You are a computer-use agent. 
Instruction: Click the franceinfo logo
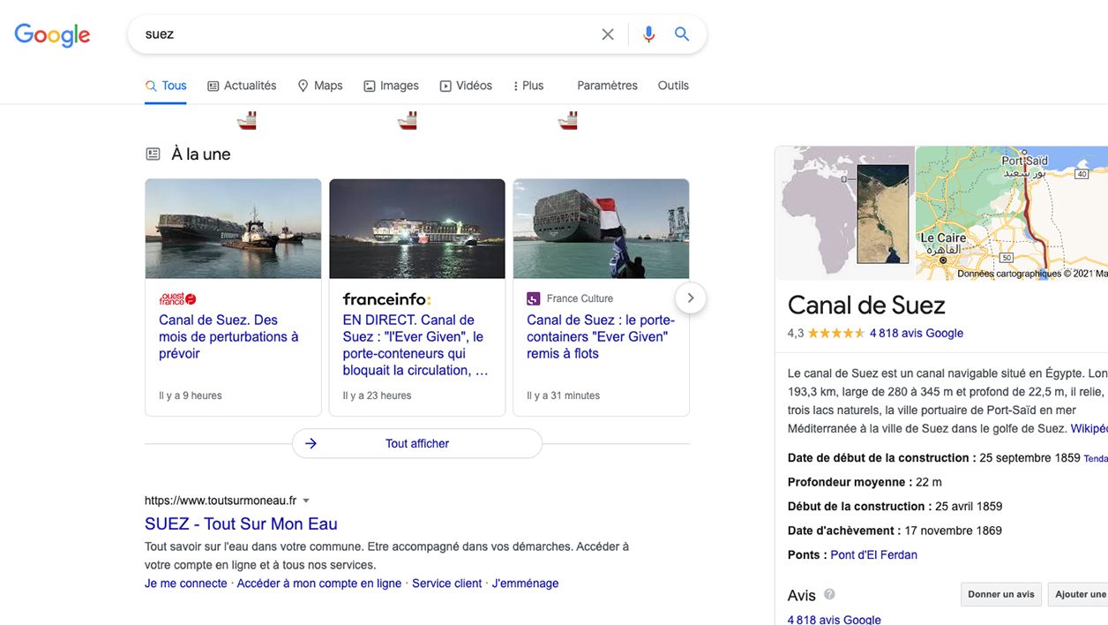(386, 298)
